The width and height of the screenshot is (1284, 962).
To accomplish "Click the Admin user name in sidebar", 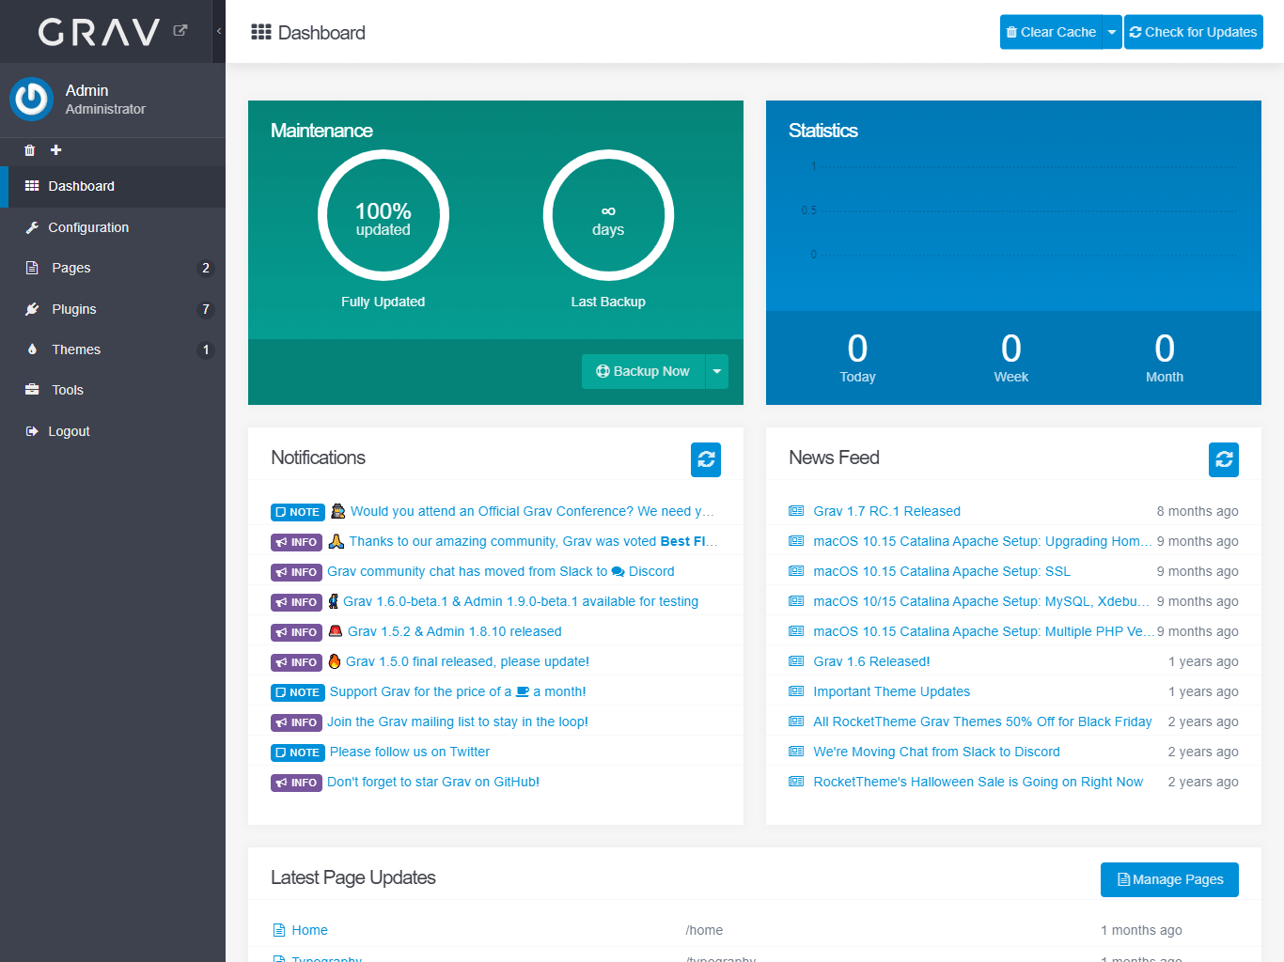I will tap(86, 90).
